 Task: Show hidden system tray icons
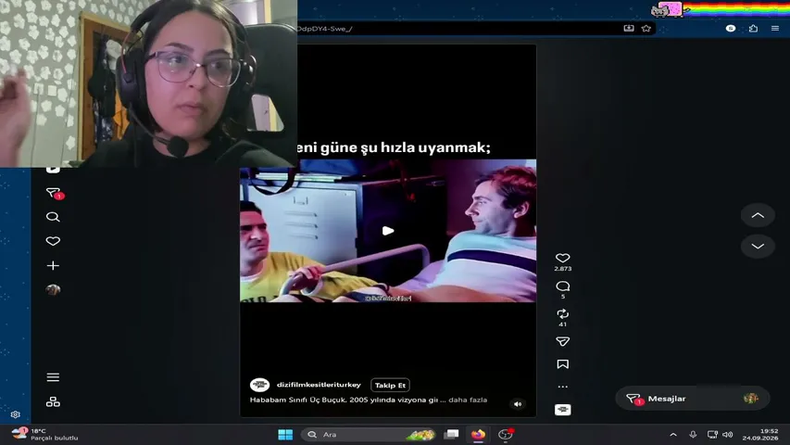pyautogui.click(x=673, y=435)
